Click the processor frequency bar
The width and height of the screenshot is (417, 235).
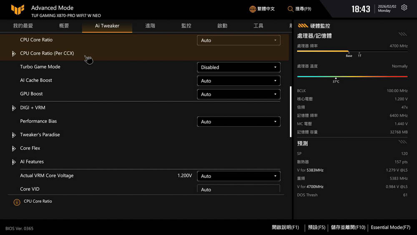click(352, 51)
